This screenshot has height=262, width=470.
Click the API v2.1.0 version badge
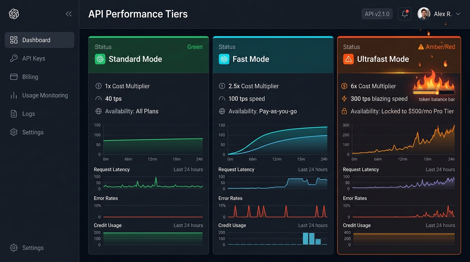coord(377,14)
